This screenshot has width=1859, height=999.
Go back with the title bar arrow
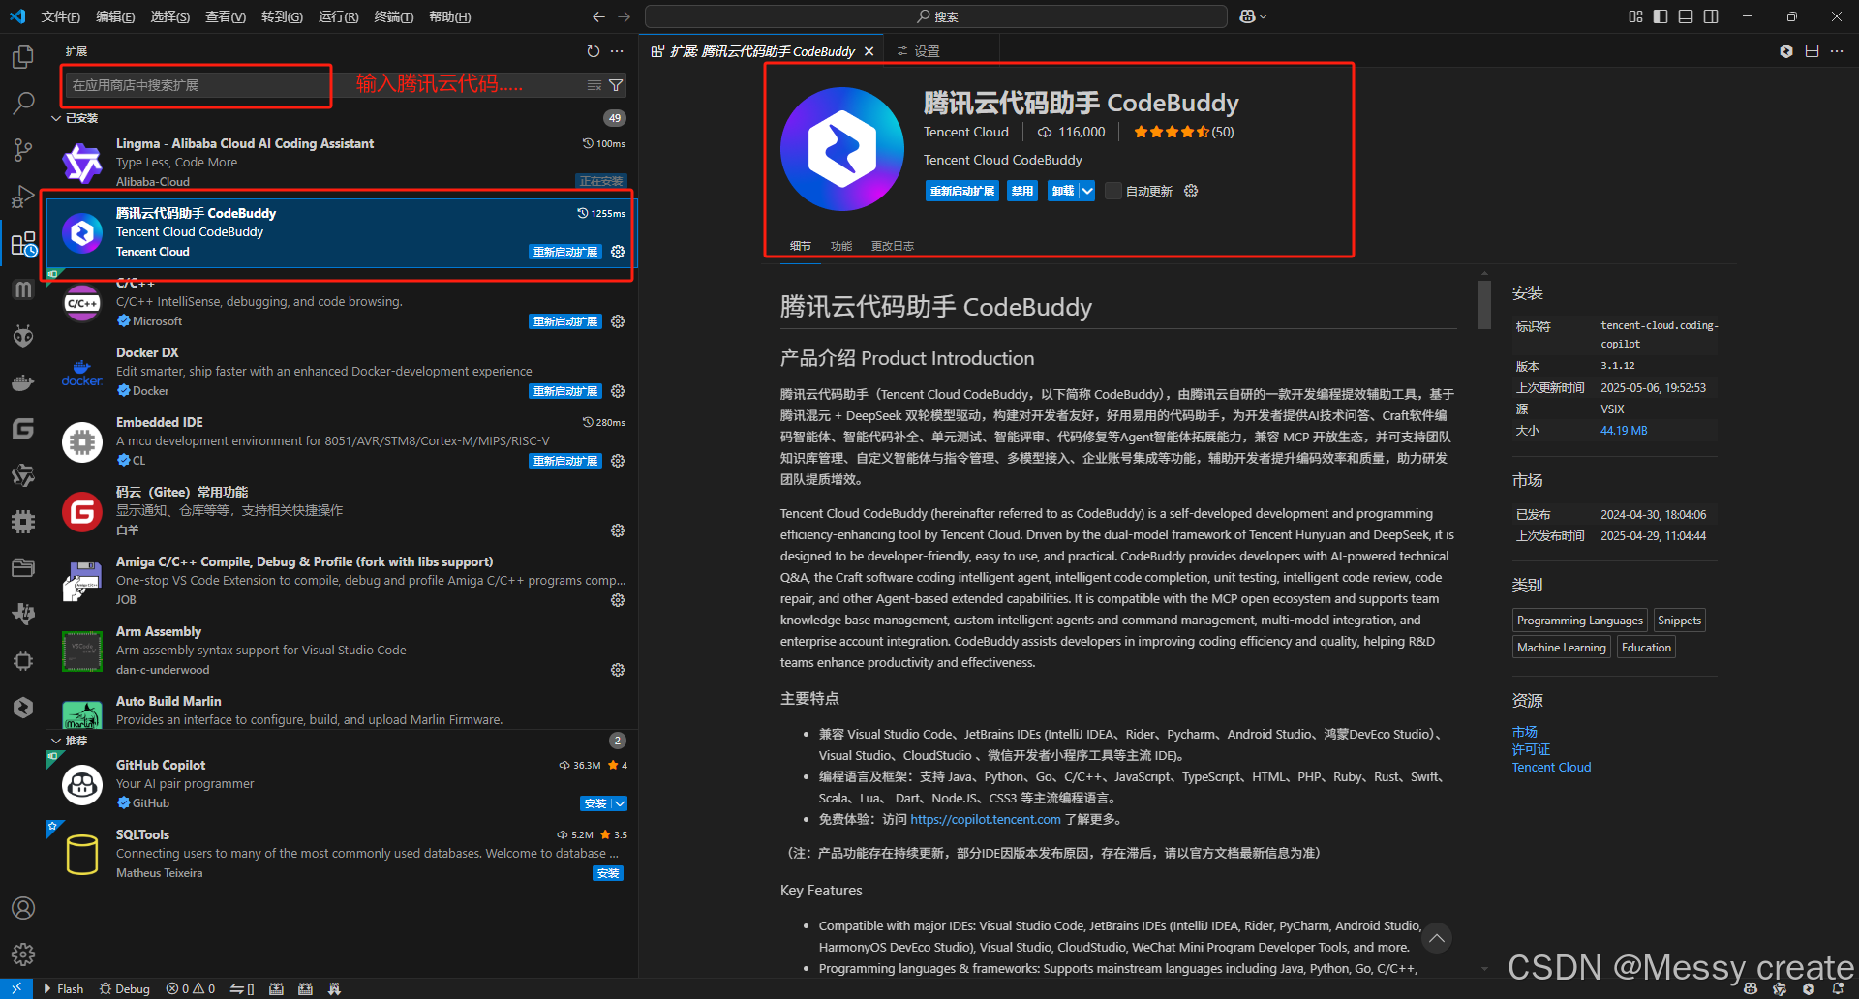(x=598, y=16)
